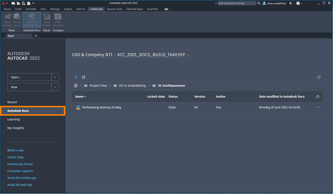Expand the Open button dropdown arrow

coord(55,77)
